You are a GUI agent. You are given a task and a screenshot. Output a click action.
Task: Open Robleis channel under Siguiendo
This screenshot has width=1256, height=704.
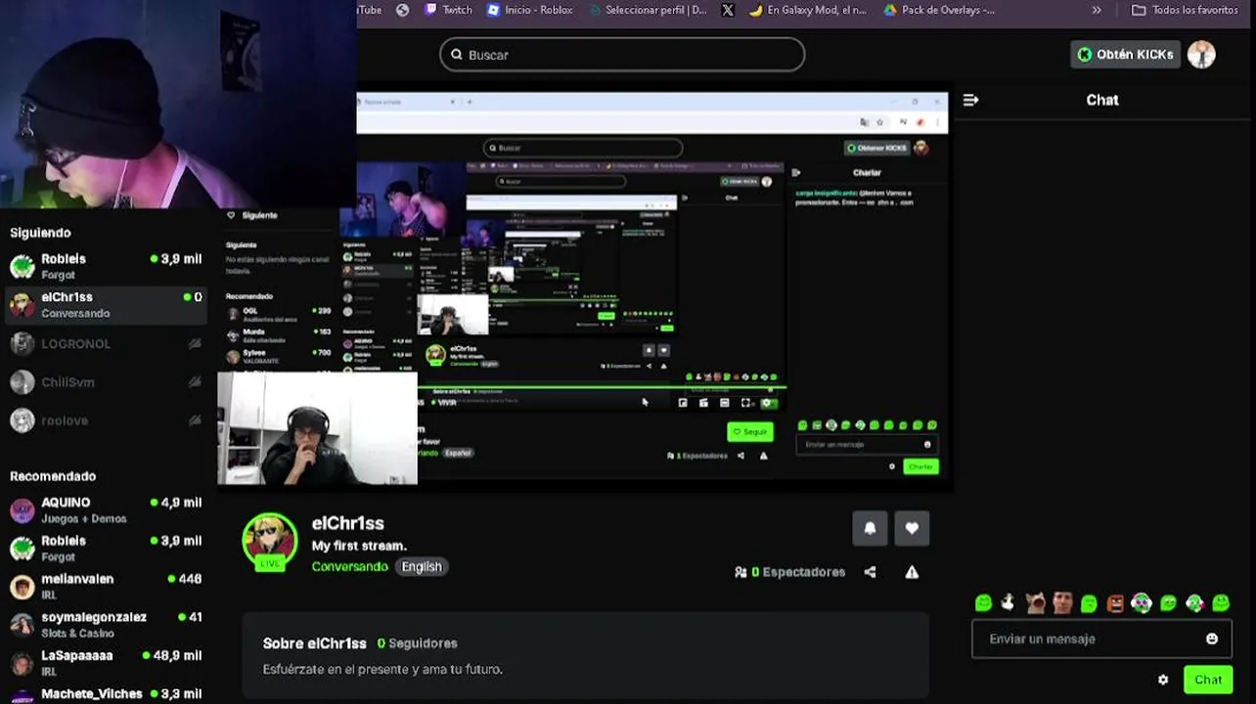click(106, 266)
